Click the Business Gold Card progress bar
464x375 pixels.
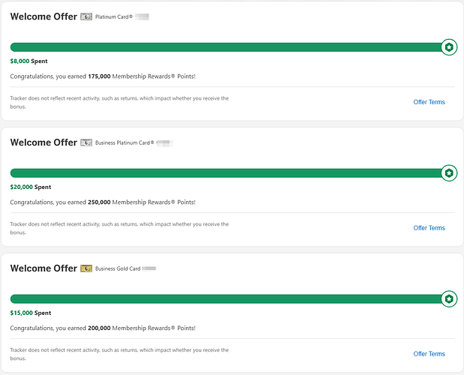225,299
